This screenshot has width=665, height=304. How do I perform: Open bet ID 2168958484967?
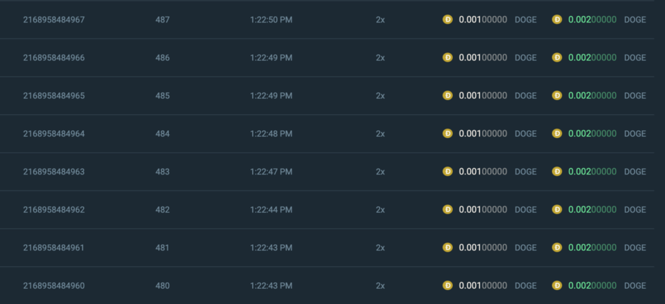click(x=54, y=20)
